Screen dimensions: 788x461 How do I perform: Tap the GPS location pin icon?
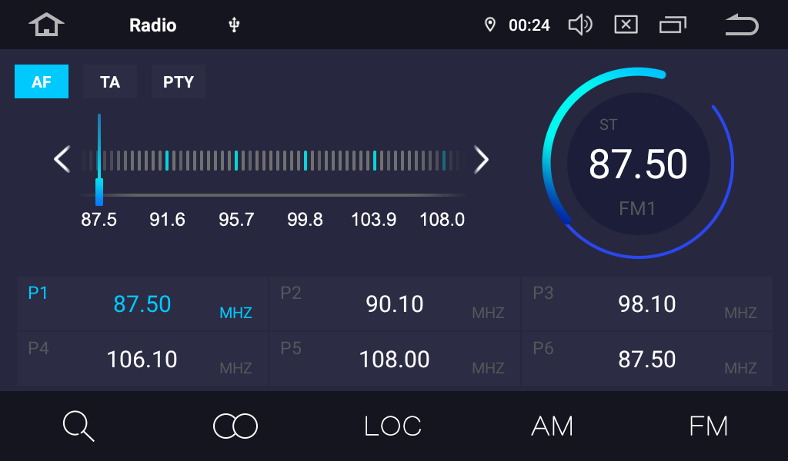click(x=489, y=25)
